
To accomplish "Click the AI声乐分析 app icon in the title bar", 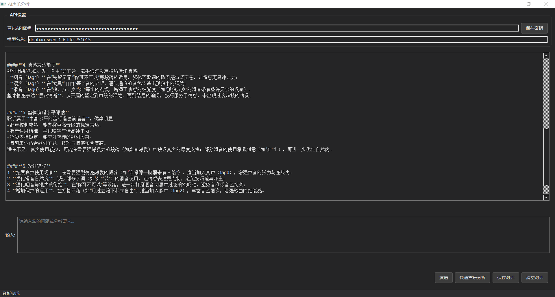I will (x=3, y=4).
